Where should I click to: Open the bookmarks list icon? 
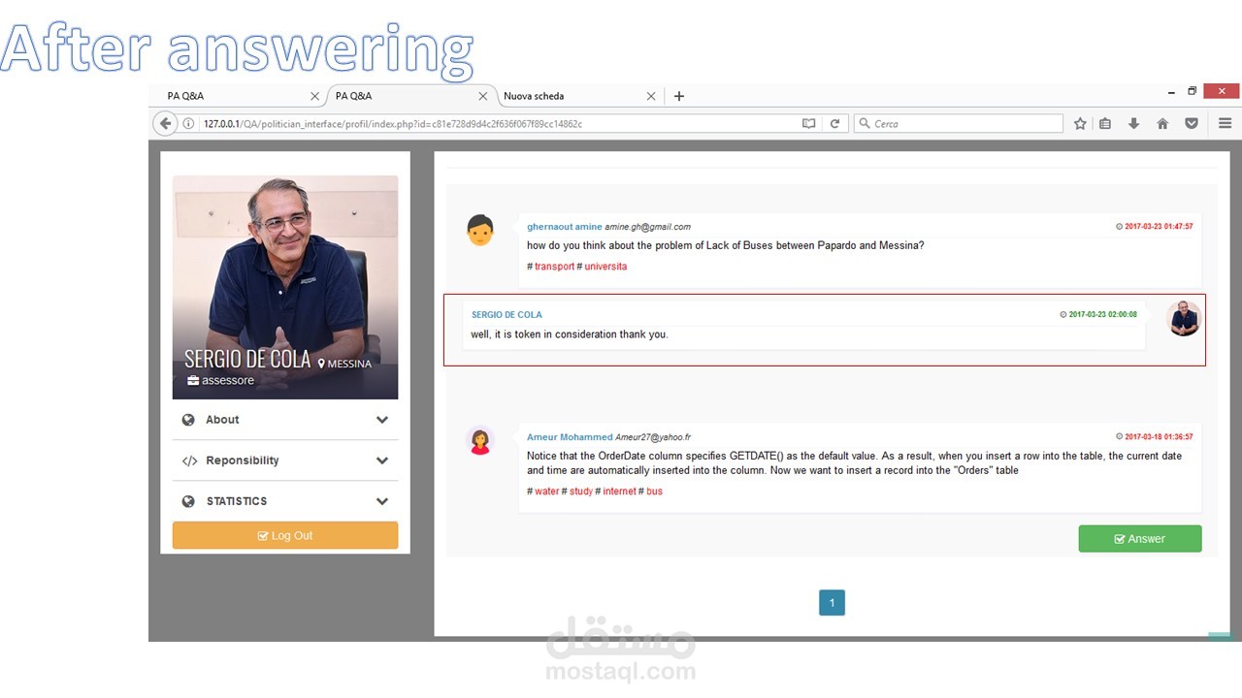[x=1105, y=124]
